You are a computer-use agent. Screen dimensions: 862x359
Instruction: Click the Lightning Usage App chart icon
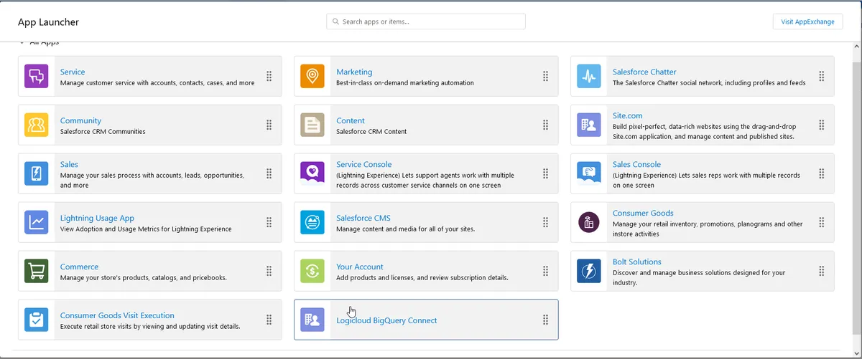pos(36,222)
